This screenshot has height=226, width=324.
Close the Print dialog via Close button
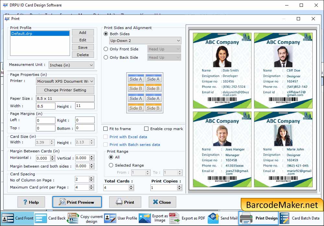162,202
